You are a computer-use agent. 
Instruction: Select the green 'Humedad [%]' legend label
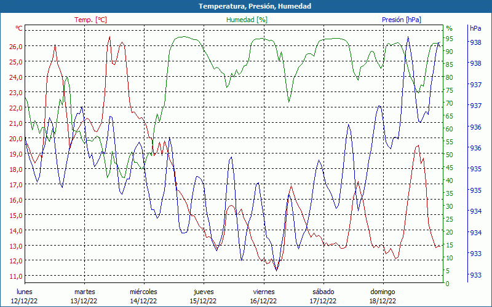point(247,20)
